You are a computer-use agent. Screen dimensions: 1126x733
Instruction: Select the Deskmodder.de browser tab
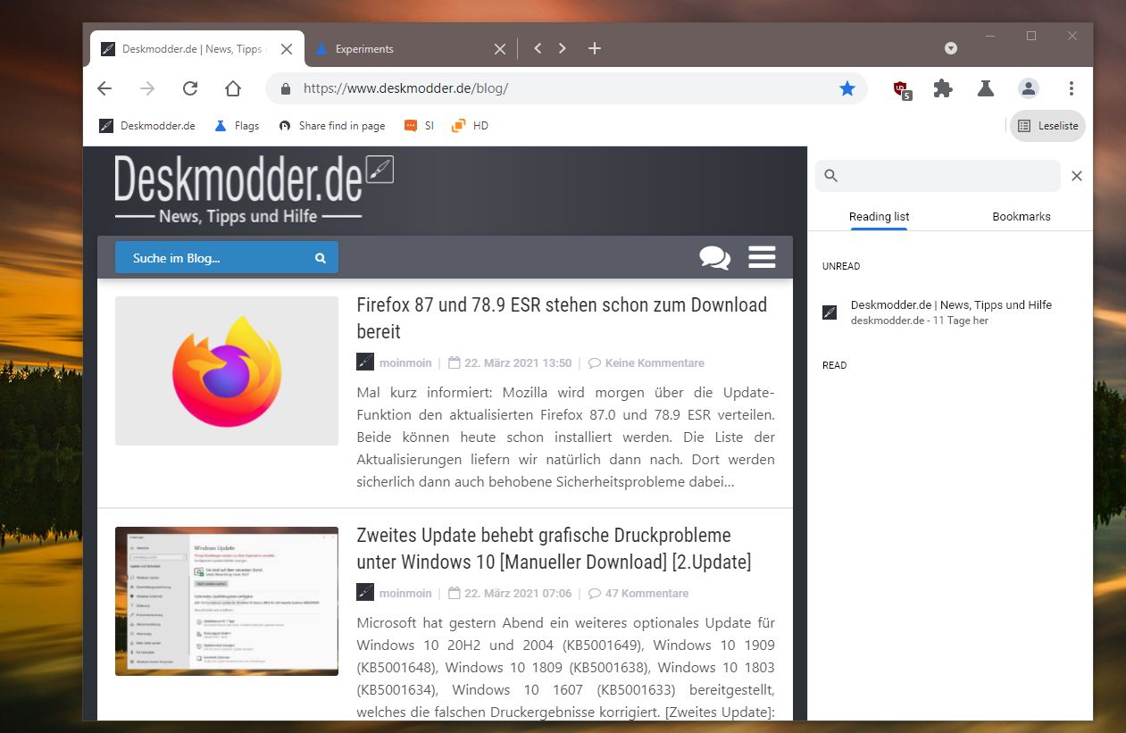197,49
